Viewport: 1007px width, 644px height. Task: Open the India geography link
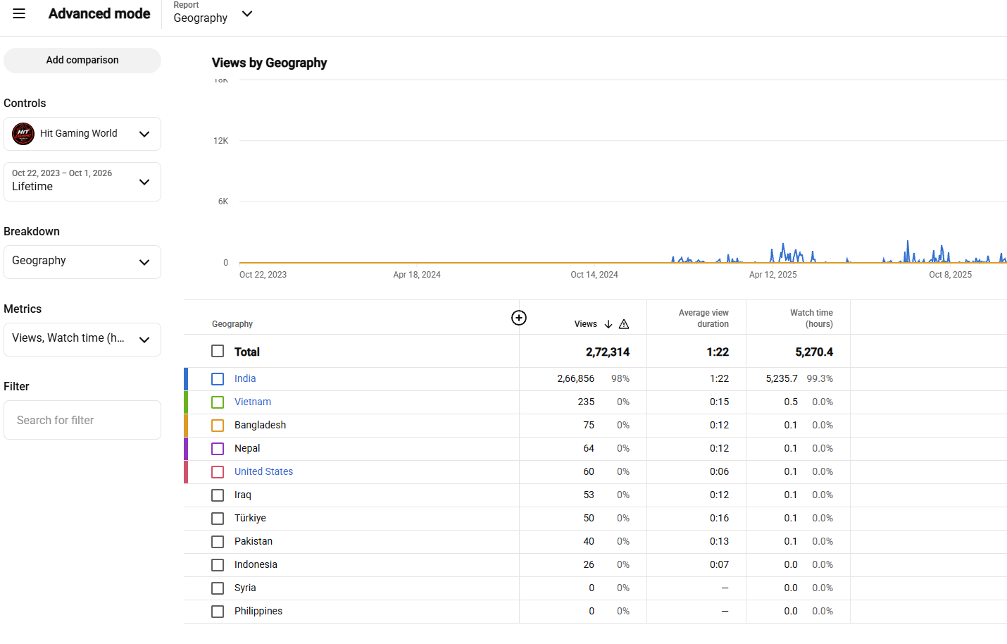tap(245, 378)
